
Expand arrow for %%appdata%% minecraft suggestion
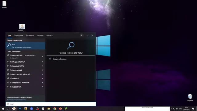pos(42,74)
